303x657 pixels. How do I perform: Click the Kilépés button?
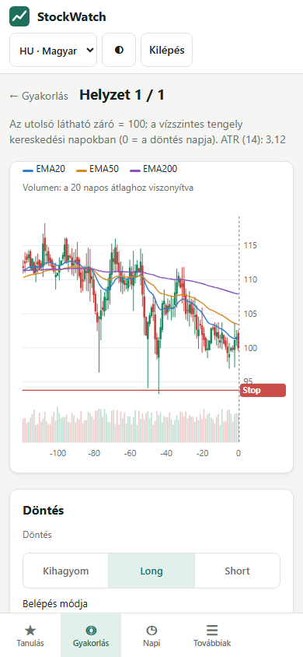tap(167, 51)
